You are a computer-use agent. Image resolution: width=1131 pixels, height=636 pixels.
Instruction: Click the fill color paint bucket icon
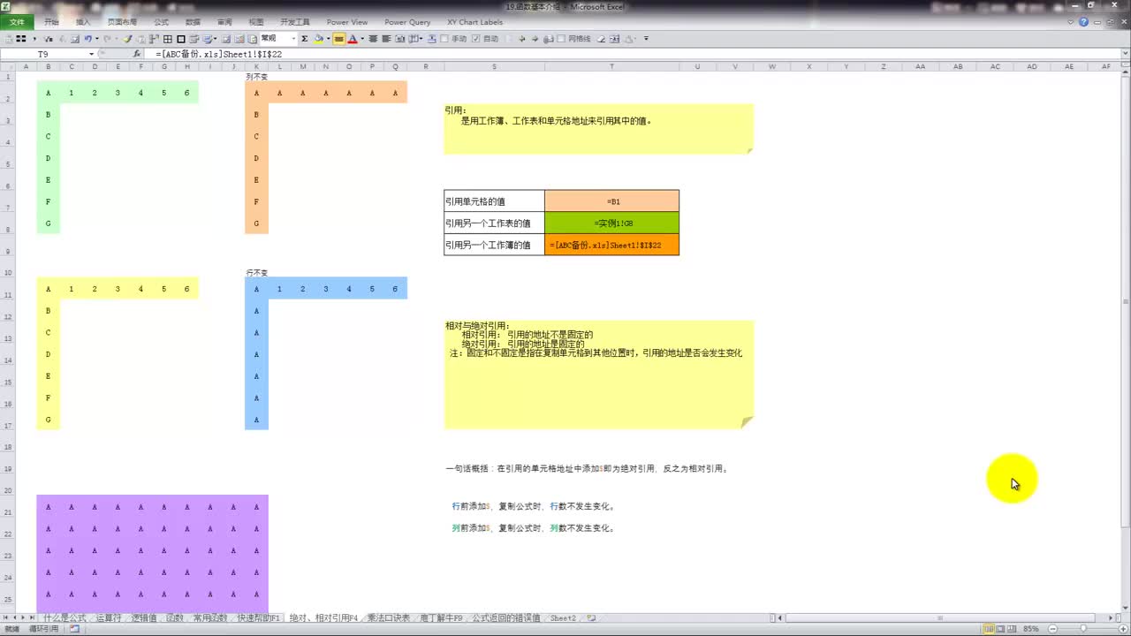pyautogui.click(x=318, y=39)
